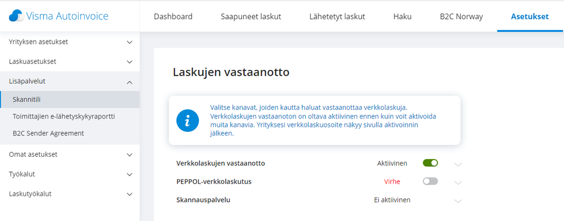The width and height of the screenshot is (564, 221).
Task: Select the B2C Norway tab
Action: pos(461,16)
